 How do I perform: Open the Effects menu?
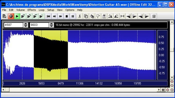tap(32, 10)
